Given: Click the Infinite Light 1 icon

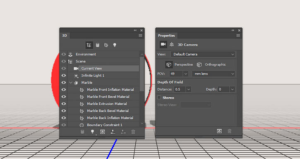Looking at the screenshot, I should click(x=76, y=76).
